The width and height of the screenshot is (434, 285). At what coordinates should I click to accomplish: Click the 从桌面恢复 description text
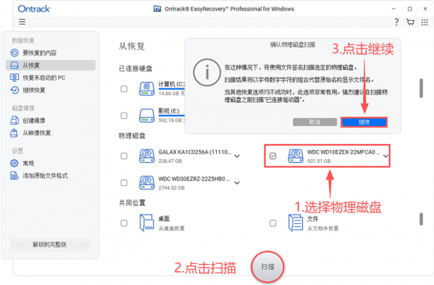(171, 228)
